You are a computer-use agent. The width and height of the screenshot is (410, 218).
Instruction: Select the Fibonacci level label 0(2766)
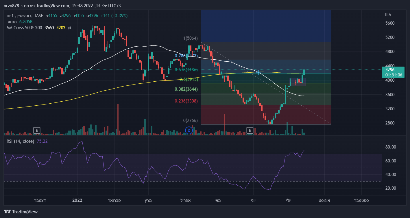(x=191, y=120)
